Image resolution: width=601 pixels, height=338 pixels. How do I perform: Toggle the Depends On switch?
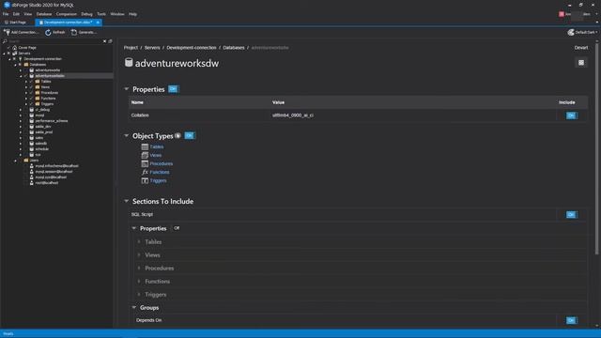point(571,320)
